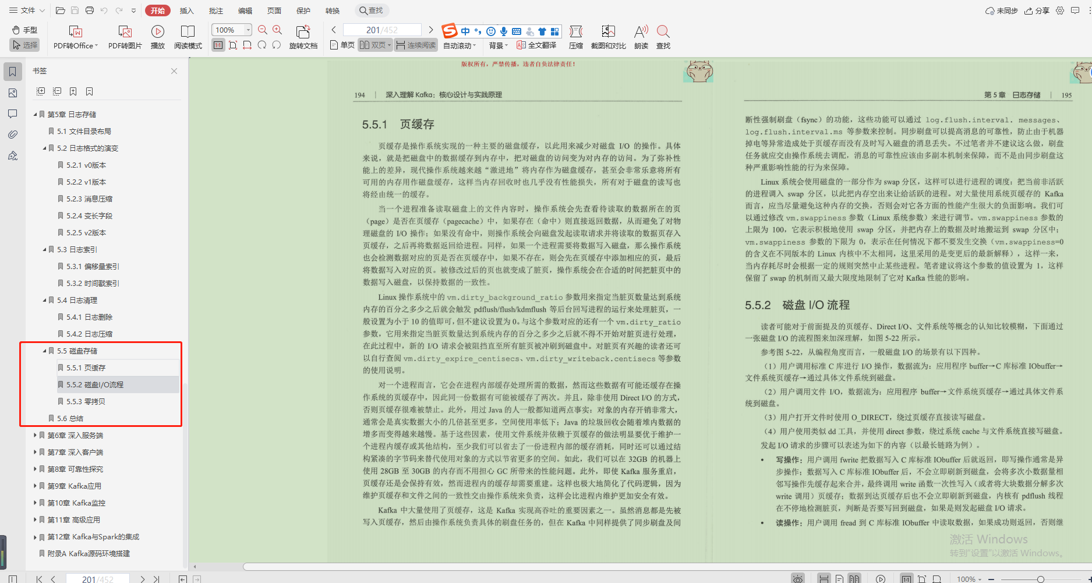This screenshot has height=583, width=1092.
Task: Toggle 双页 two-page view
Action: (375, 45)
